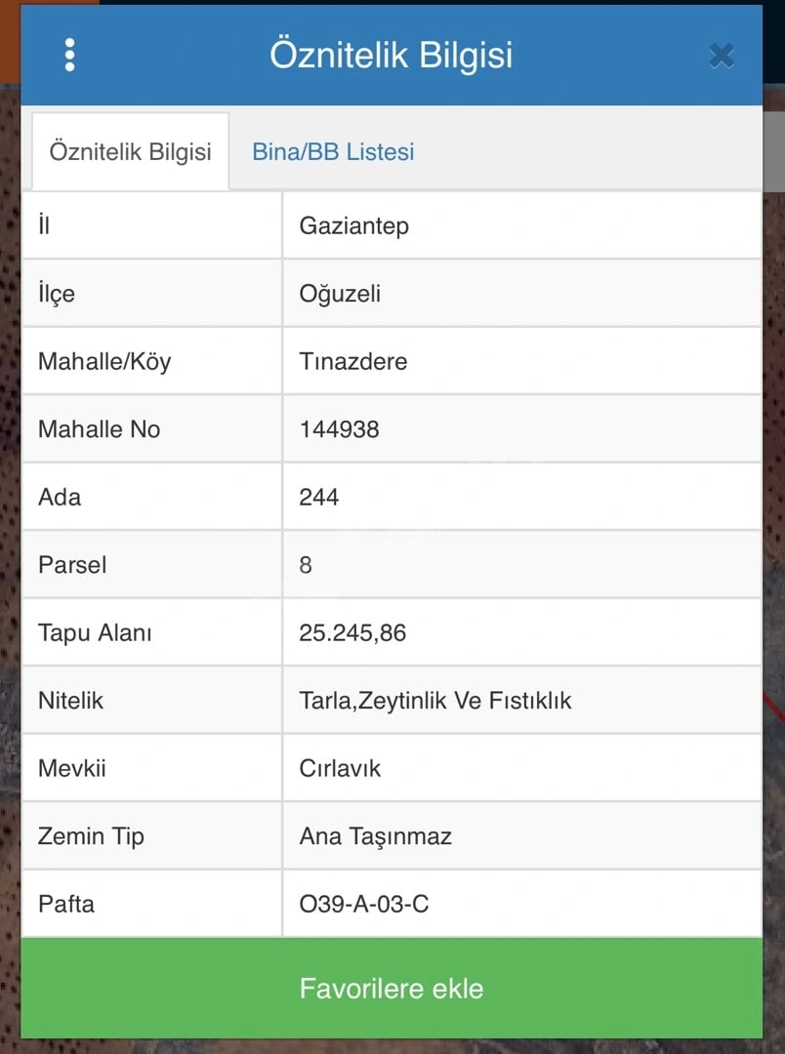Click the Mahalle No value 144938
This screenshot has height=1054, width=785.
click(339, 429)
